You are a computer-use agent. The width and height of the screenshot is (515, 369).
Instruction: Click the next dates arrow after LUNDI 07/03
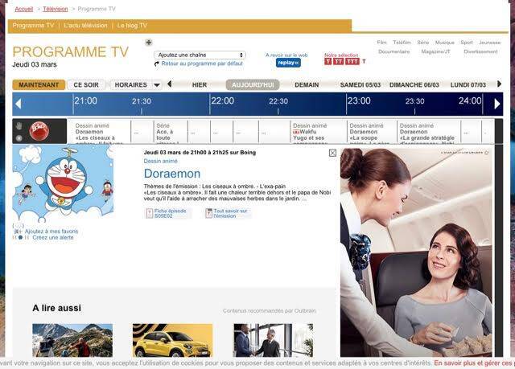pyautogui.click(x=499, y=84)
